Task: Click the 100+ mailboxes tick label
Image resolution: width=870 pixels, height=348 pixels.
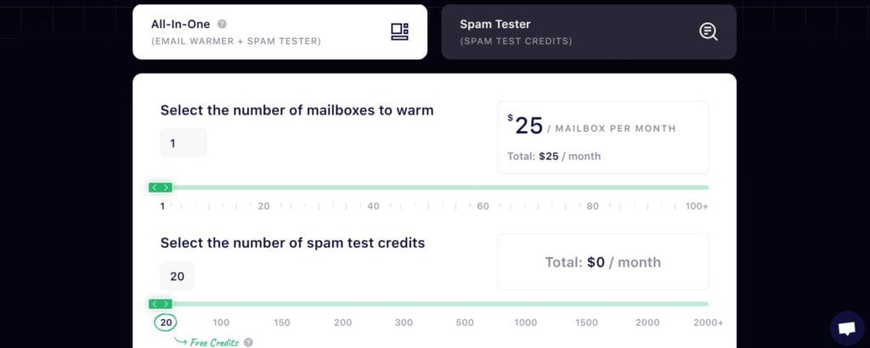Action: [697, 206]
